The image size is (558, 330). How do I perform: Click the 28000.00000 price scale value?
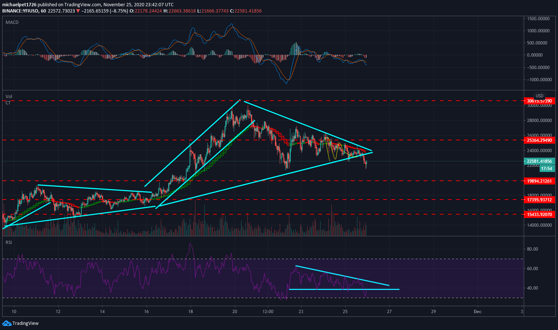point(539,120)
